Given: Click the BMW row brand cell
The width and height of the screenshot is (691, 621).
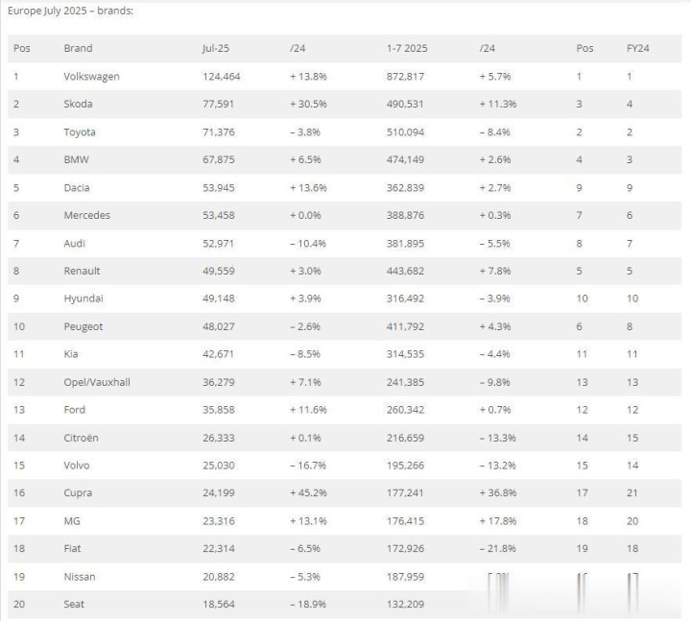Looking at the screenshot, I should click(76, 159).
